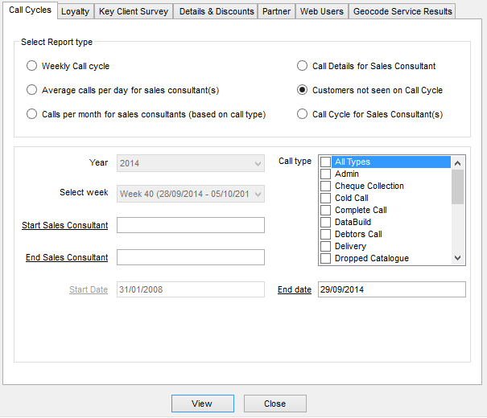The height and width of the screenshot is (418, 487).
Task: Enable the Cheque Collection checkbox
Action: tap(325, 186)
